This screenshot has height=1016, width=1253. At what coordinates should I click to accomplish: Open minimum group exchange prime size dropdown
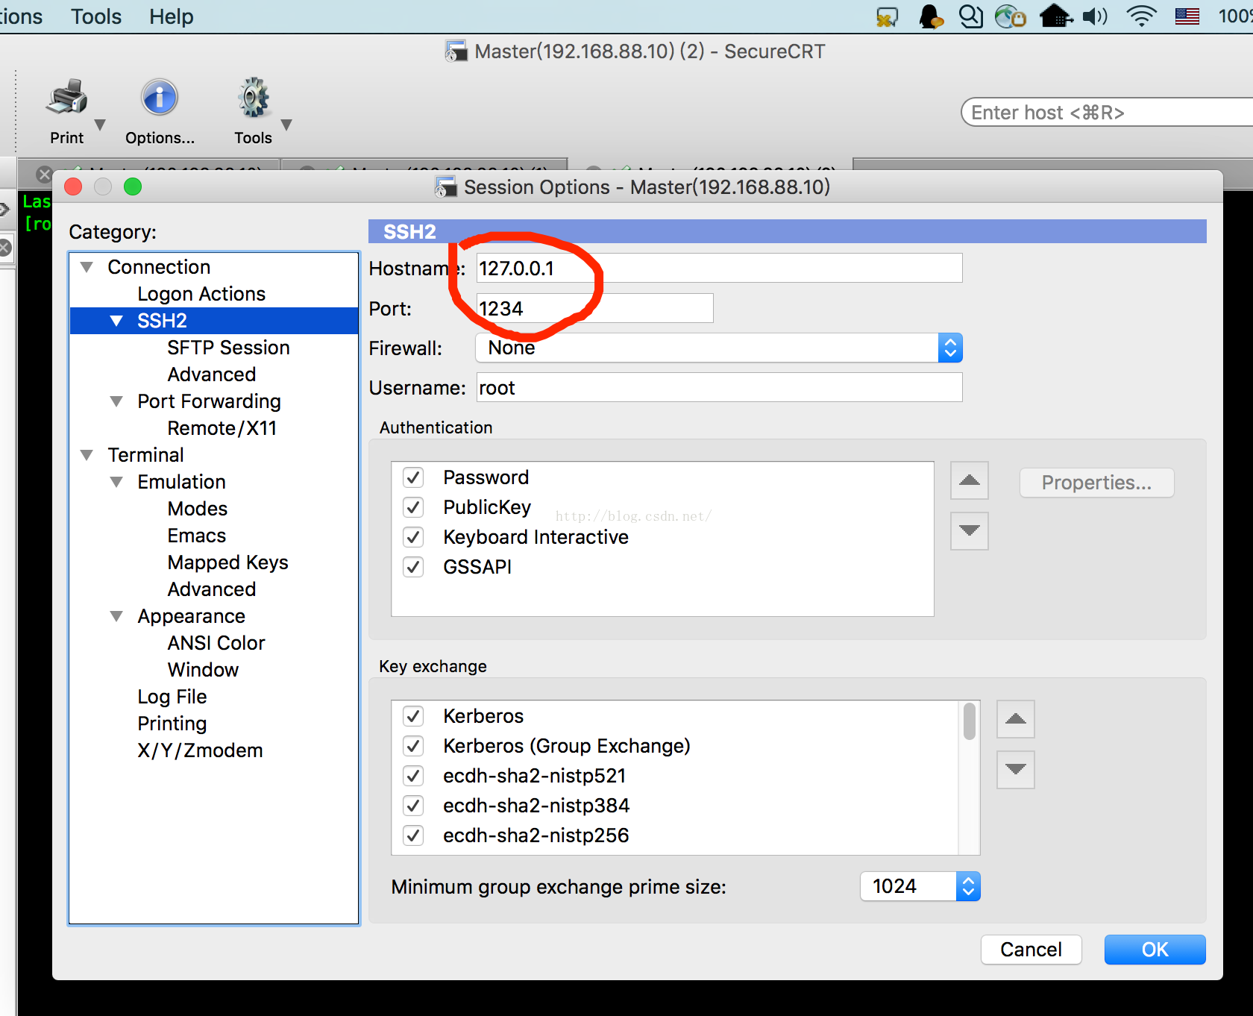(920, 886)
